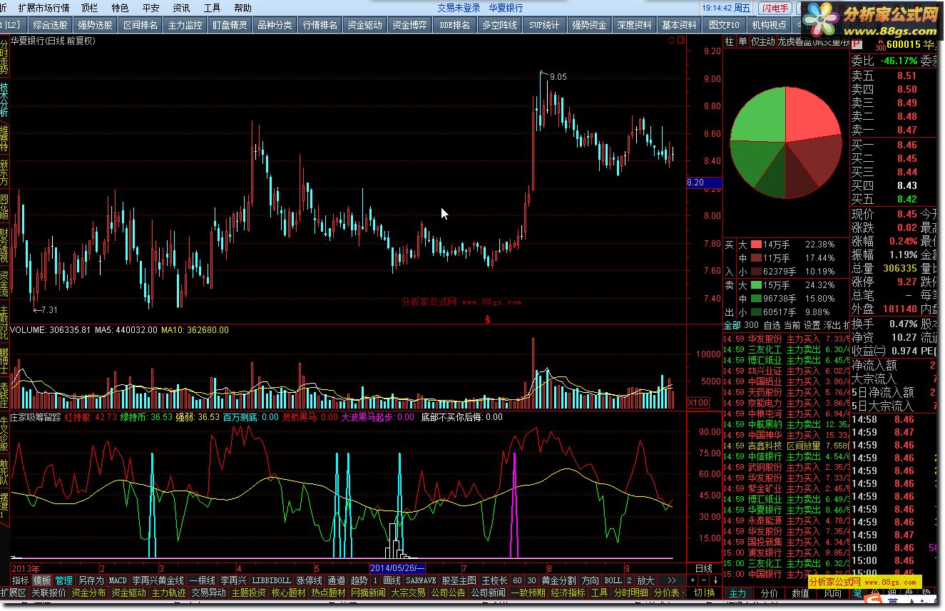The image size is (945, 611).
Task: Toggle the 柱 chart mode
Action: click(x=729, y=41)
